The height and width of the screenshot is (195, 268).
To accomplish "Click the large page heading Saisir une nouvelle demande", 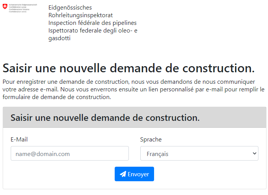I will (128, 68).
